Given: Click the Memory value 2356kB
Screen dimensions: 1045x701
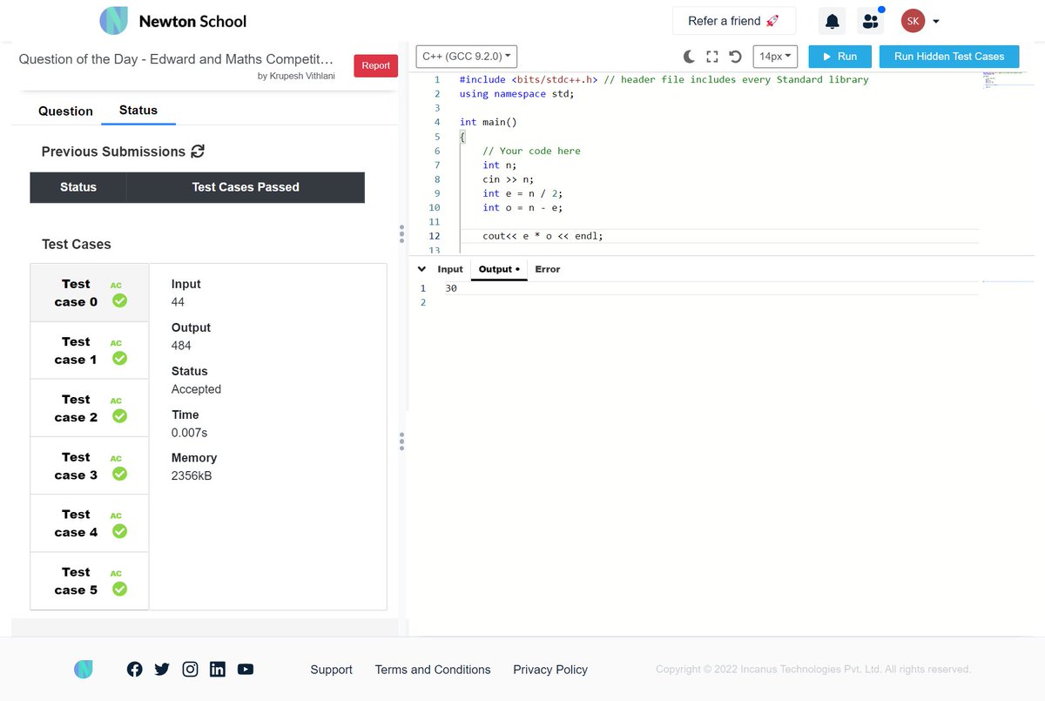Looking at the screenshot, I should pyautogui.click(x=192, y=475).
